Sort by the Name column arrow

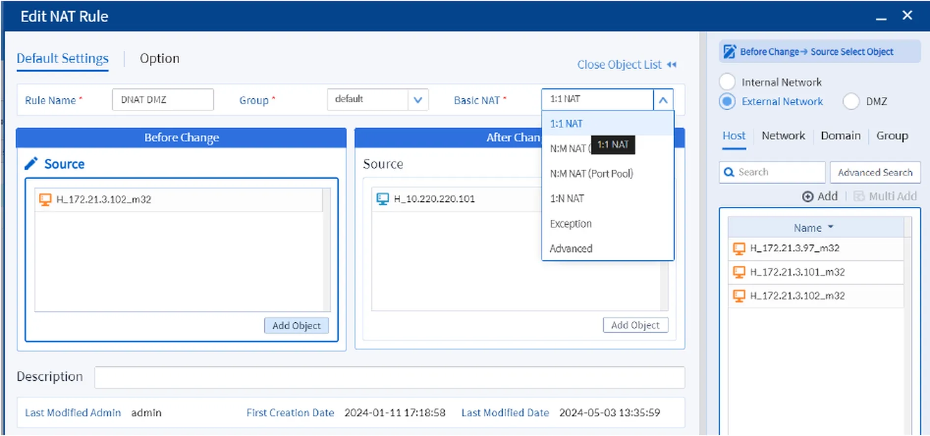pos(831,227)
